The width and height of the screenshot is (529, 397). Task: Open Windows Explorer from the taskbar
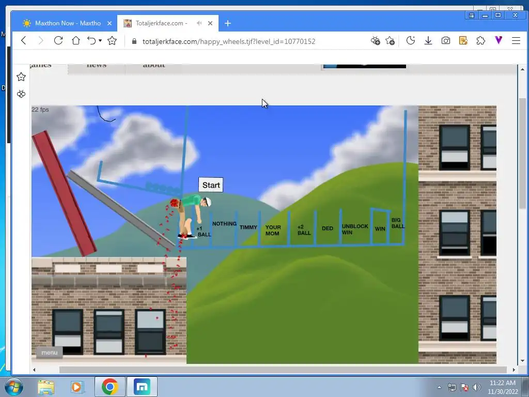(x=46, y=387)
